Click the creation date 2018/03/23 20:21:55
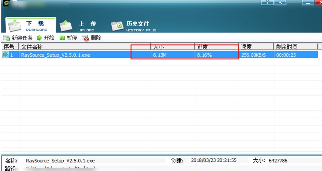 pyautogui.click(x=214, y=160)
